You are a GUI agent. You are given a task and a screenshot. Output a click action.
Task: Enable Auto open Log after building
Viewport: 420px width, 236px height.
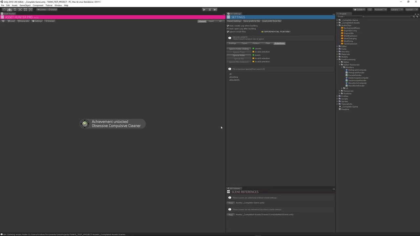228,29
